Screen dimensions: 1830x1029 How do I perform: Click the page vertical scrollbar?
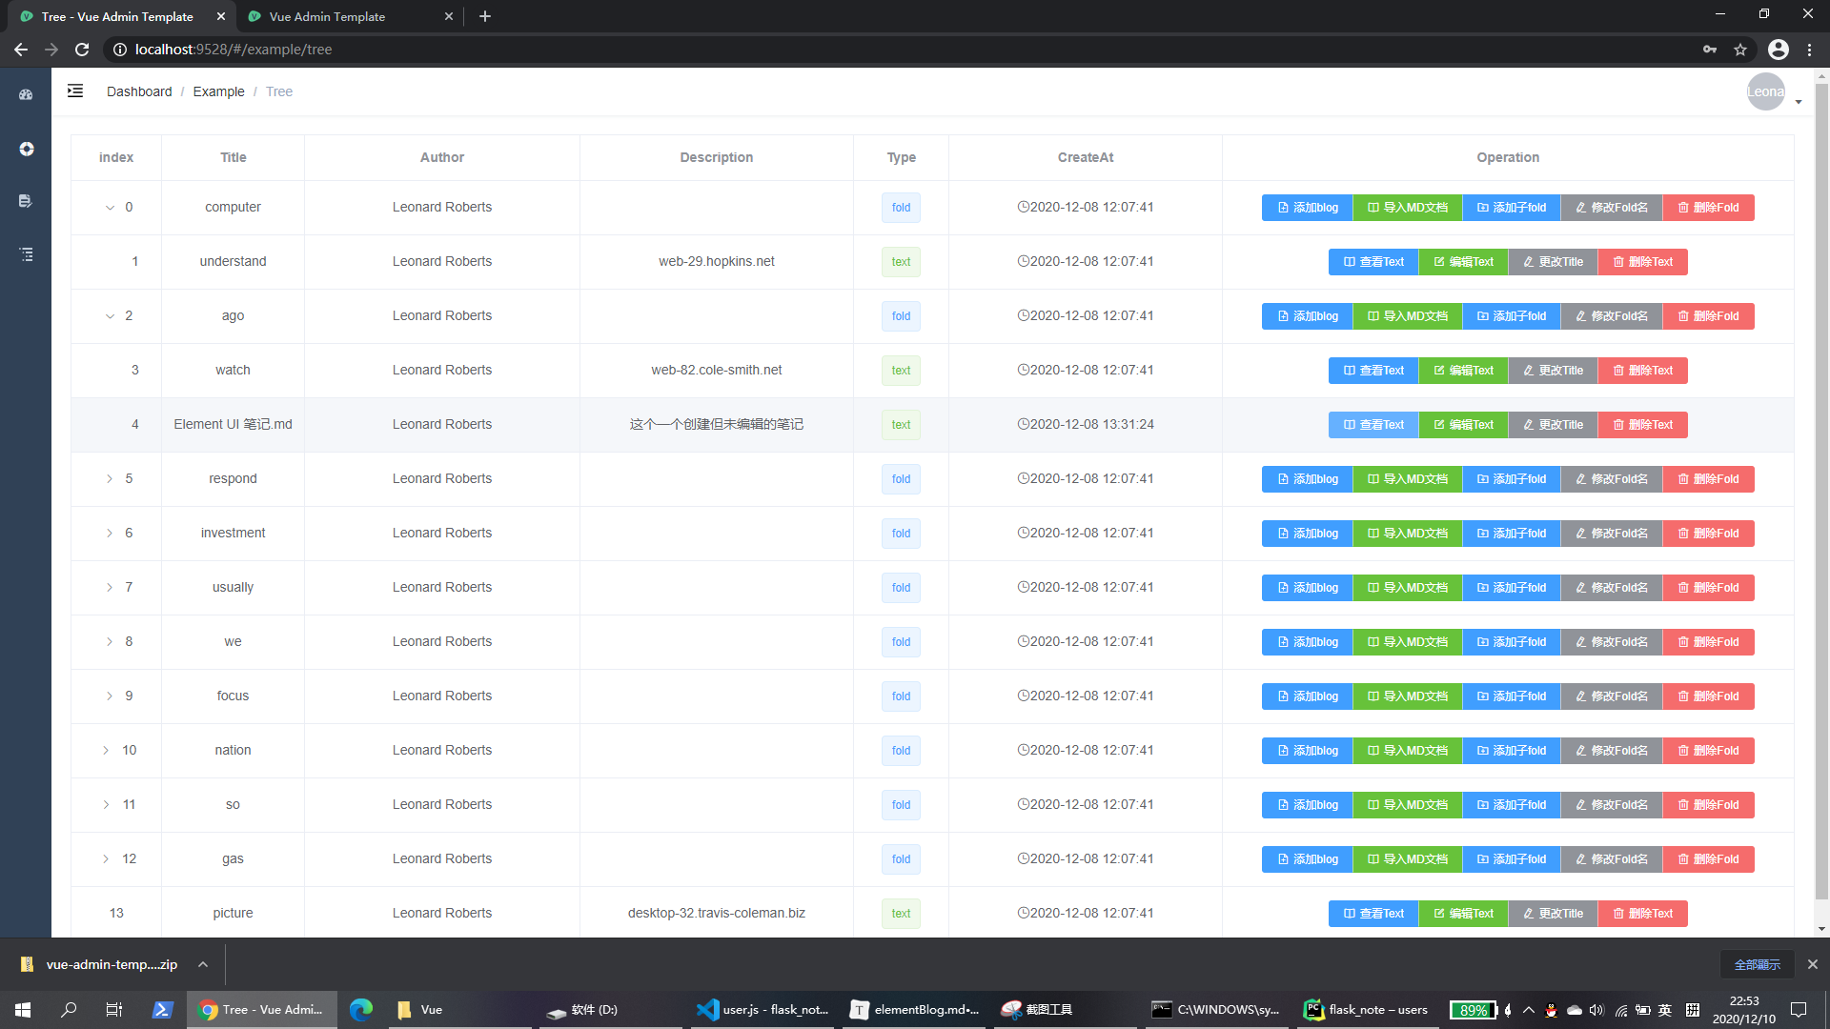coord(1821,491)
